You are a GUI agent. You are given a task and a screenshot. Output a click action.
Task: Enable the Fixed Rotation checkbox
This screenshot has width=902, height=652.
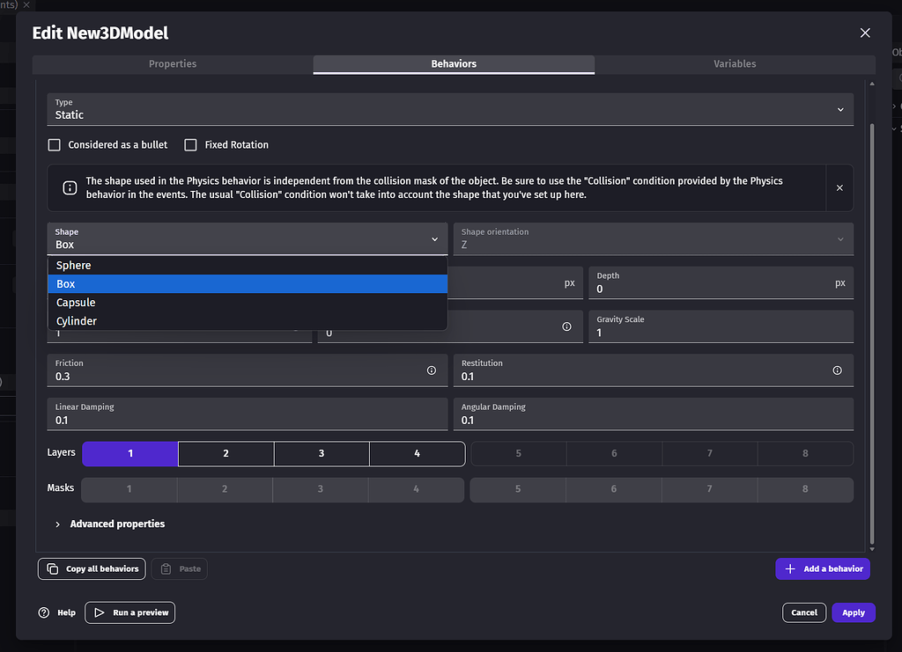pos(191,144)
